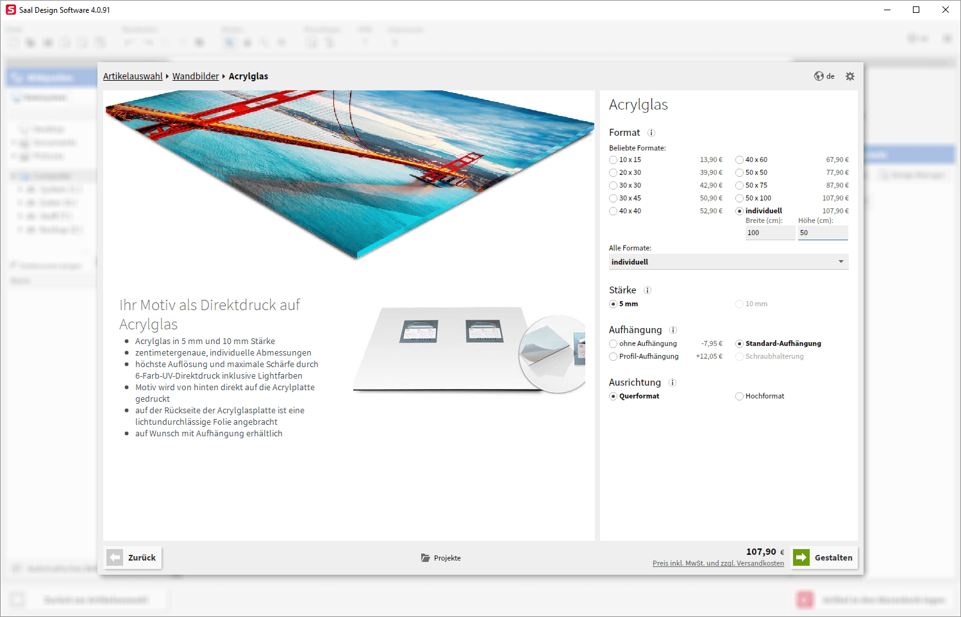Image resolution: width=961 pixels, height=617 pixels.
Task: Click the grey back arrow icon beside Zurück
Action: tap(115, 557)
